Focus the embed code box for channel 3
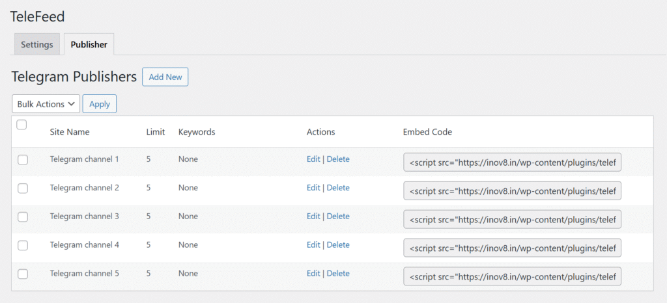This screenshot has width=667, height=303. 512,219
